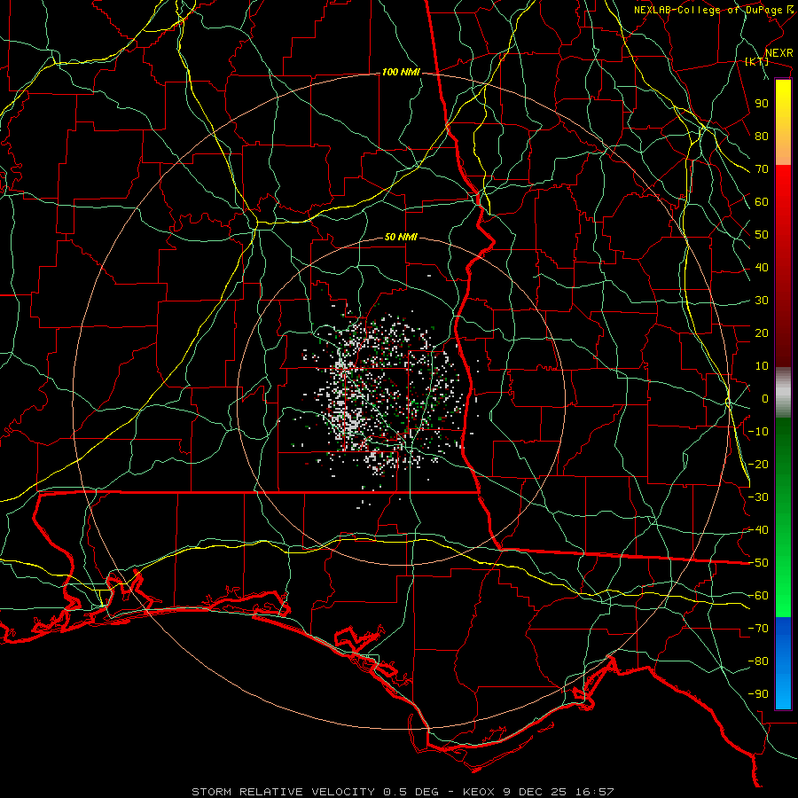The image size is (798, 798).
Task: Click the "100 NMI" range ring label
Action: (401, 73)
